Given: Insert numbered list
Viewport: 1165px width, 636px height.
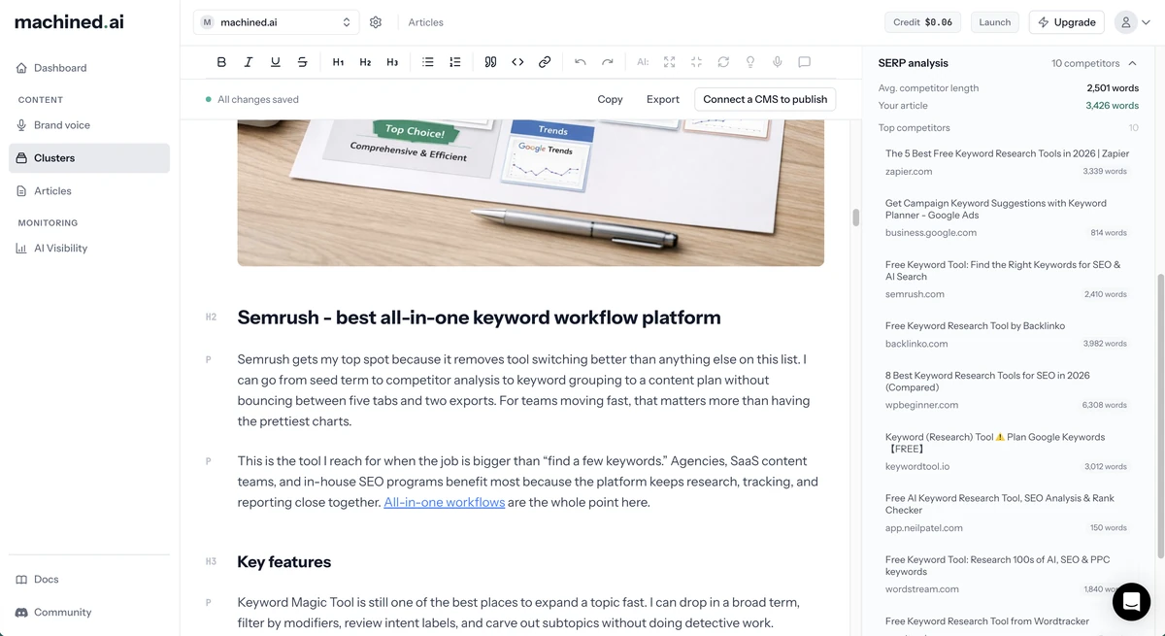Looking at the screenshot, I should coord(455,62).
